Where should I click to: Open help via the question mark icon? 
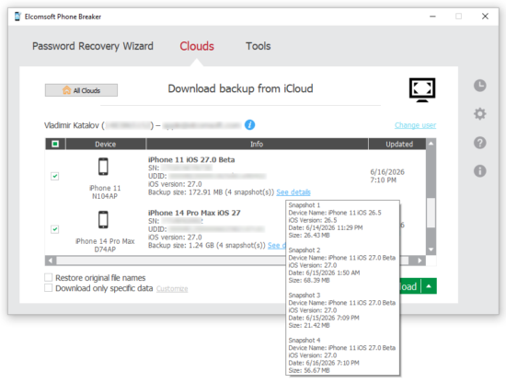tap(480, 143)
